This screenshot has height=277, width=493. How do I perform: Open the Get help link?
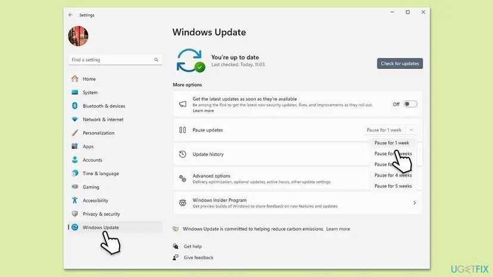(193, 247)
